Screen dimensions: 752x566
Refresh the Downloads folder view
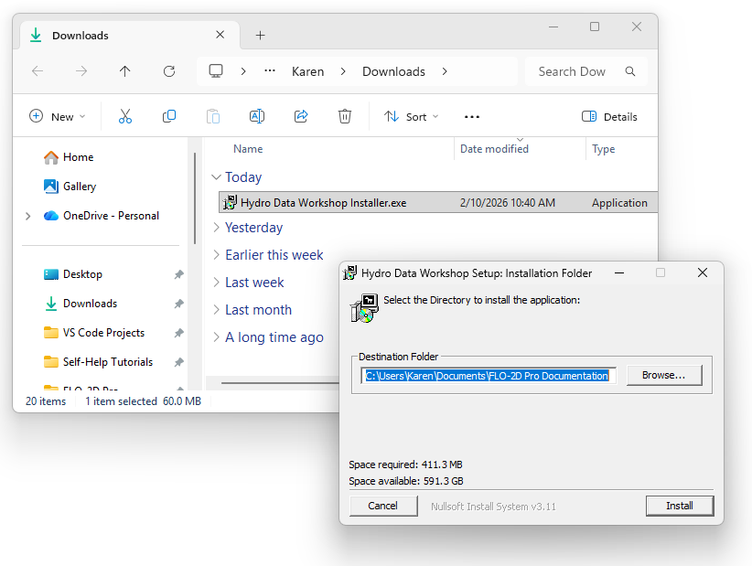pos(169,71)
